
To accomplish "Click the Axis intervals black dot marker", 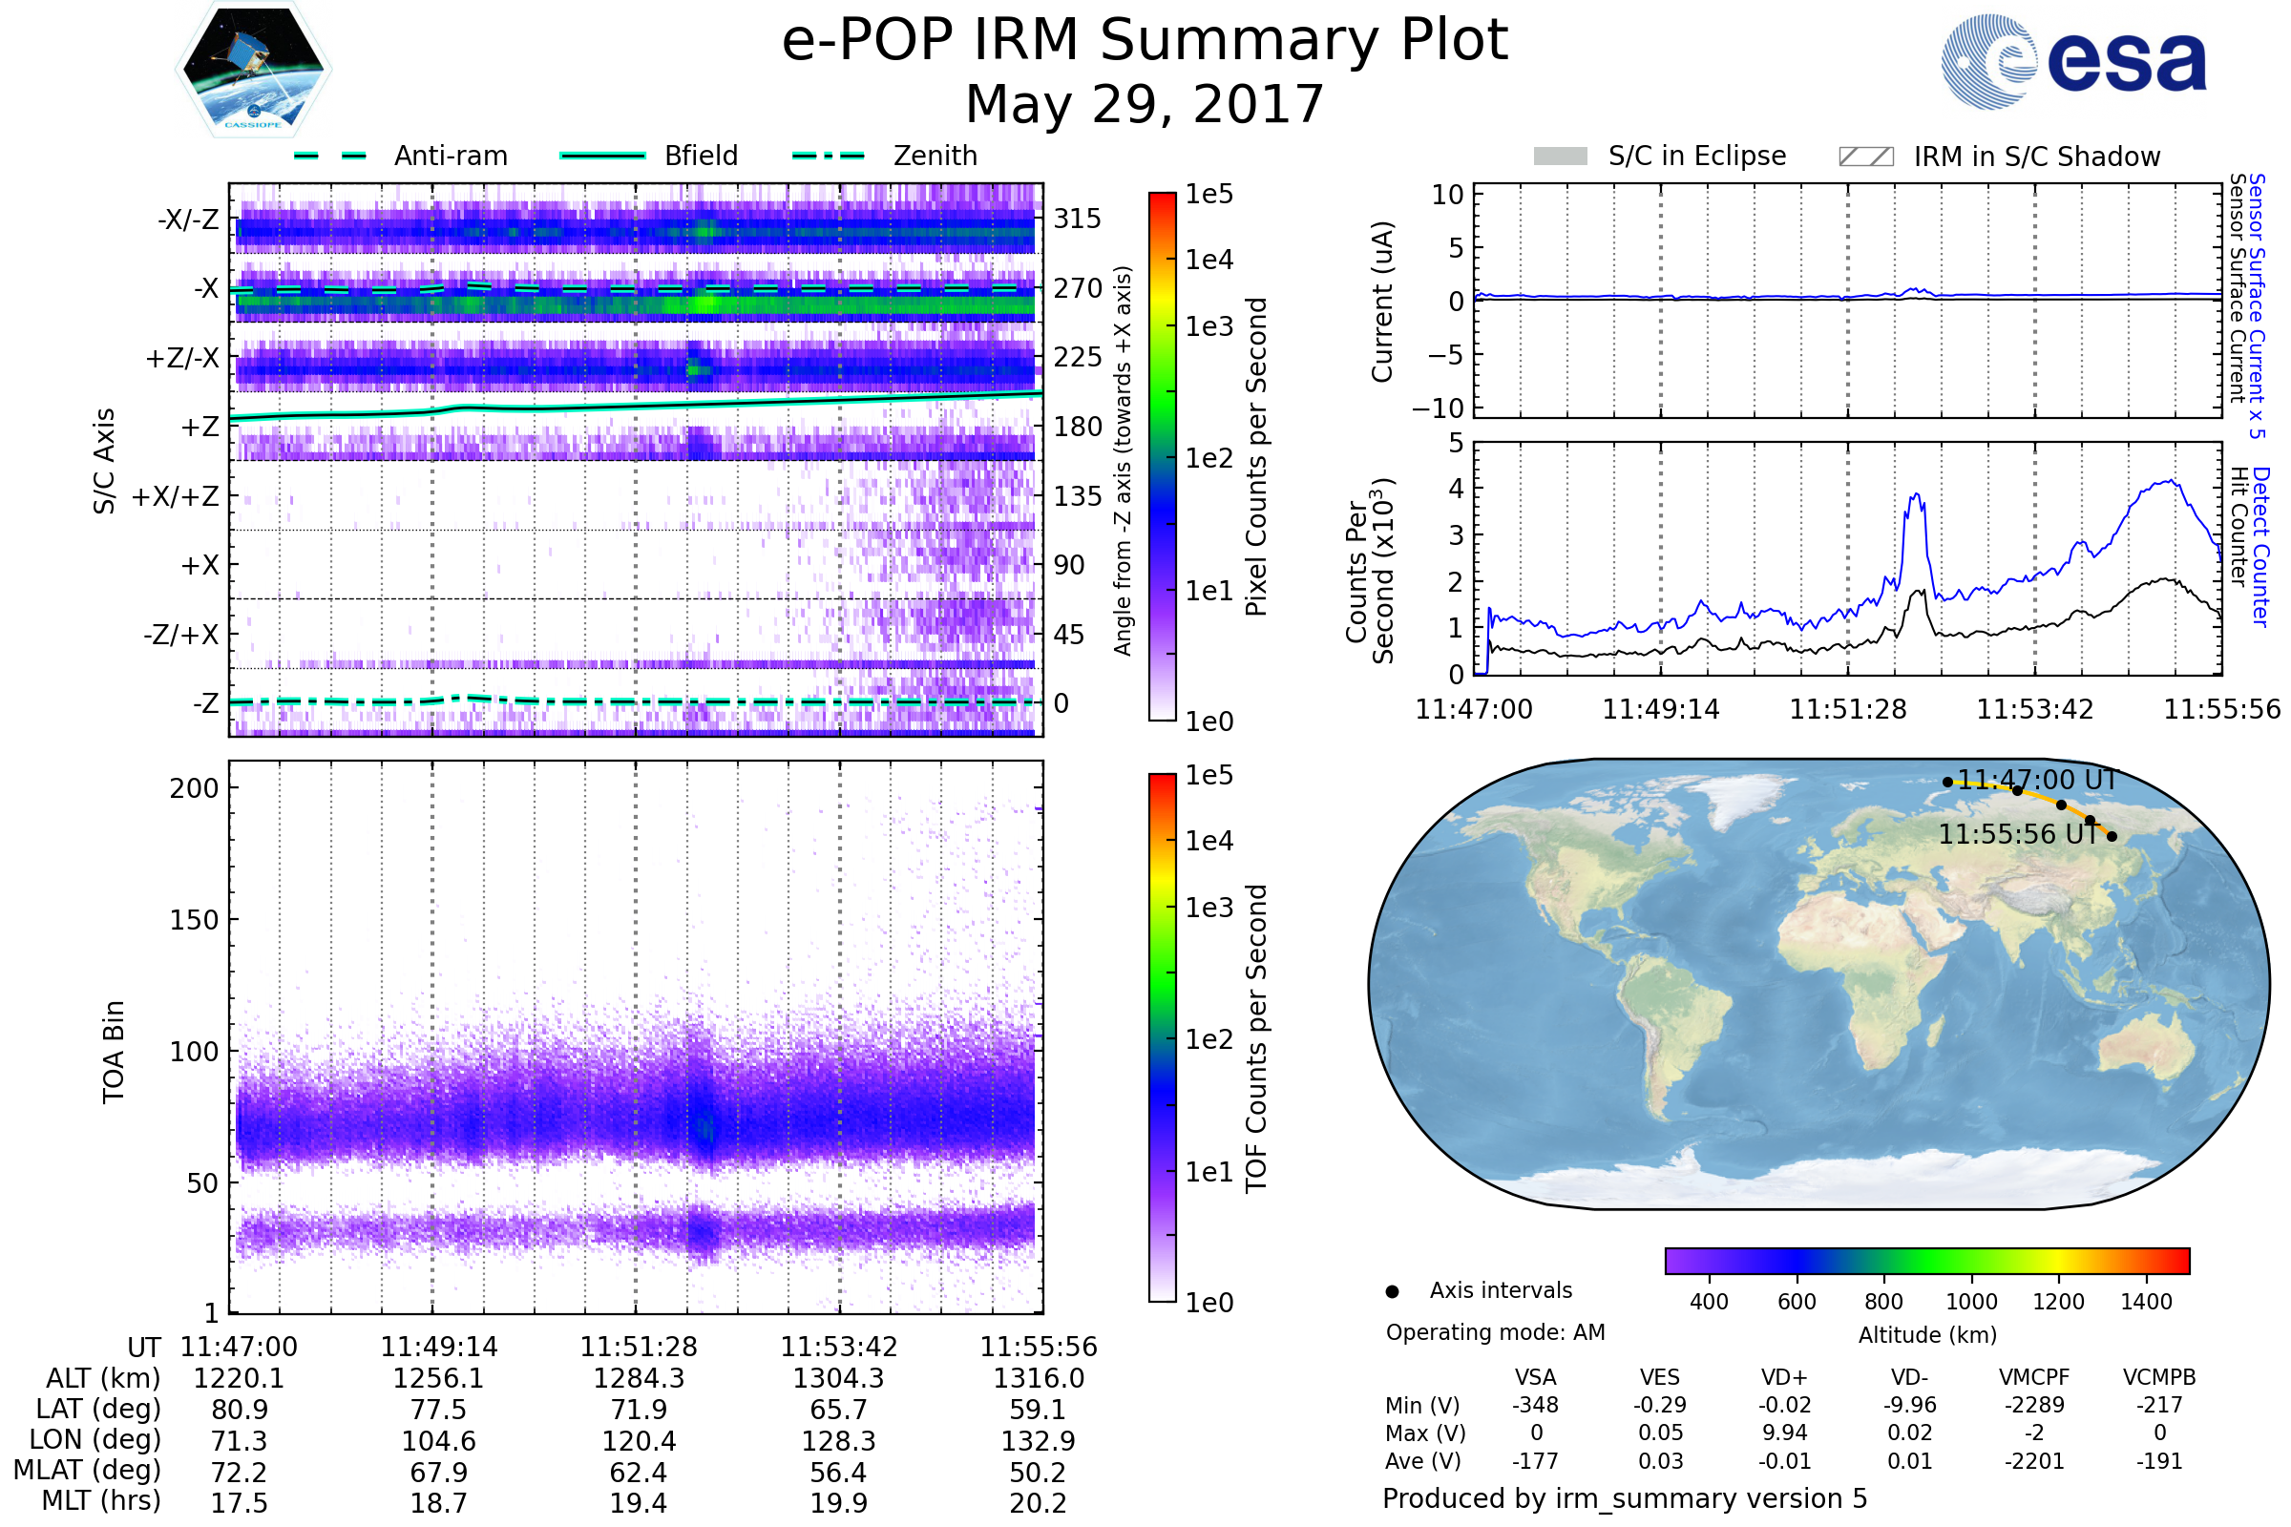I will 1392,1291.
